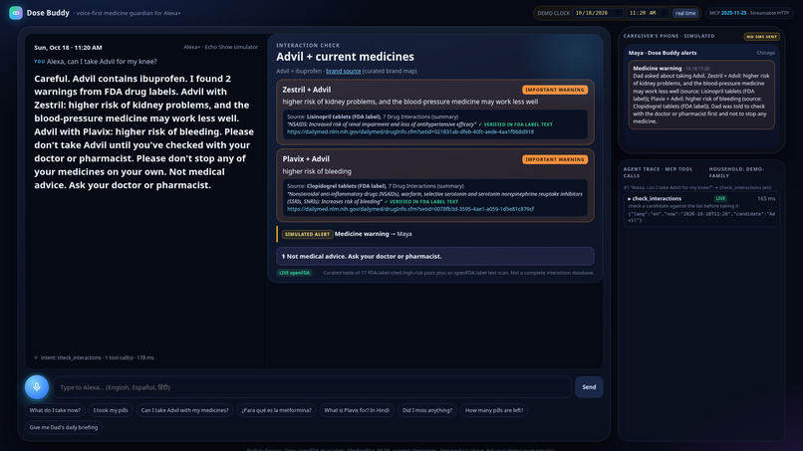Click 'HOUSEHOLD: DEMO-FAMILY' label
Image resolution: width=803 pixels, height=451 pixels.
click(x=736, y=172)
